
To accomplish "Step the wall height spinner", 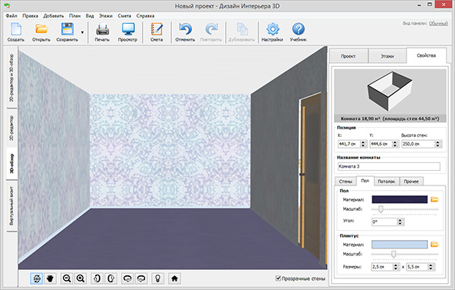I will (438, 144).
